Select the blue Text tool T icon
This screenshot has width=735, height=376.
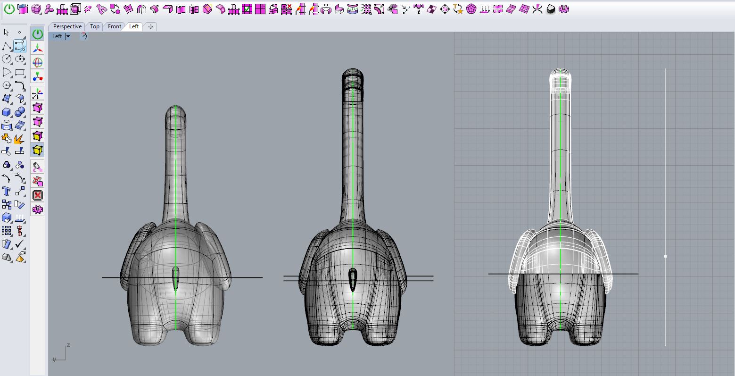pyautogui.click(x=7, y=191)
